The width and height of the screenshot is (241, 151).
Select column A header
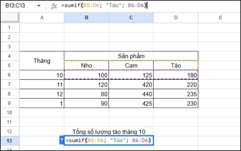[42, 18]
